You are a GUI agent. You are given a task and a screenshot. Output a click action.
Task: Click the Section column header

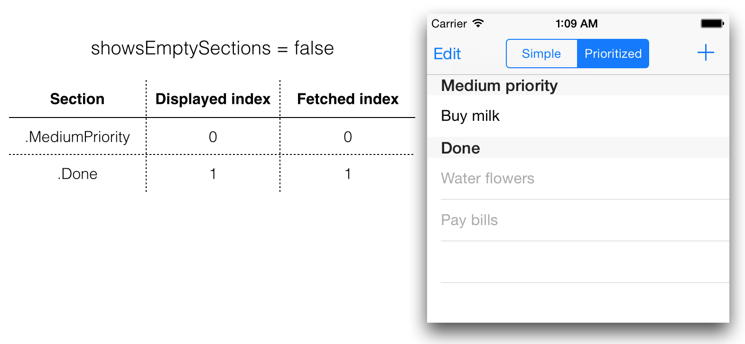(77, 99)
